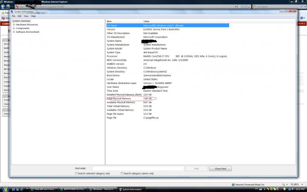The height and width of the screenshot is (192, 307).
Task: Refresh the page in Internet Explorer
Action: (244, 7)
